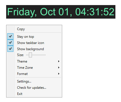Click the Stay on top text label
Image resolution: width=121 pixels, height=102 pixels.
25,37
